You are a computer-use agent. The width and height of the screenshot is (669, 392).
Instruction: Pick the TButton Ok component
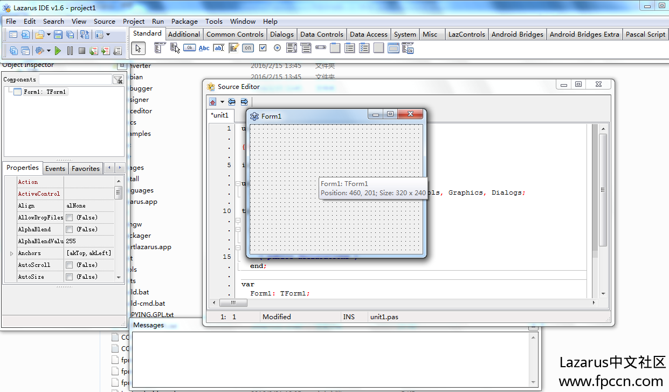(x=189, y=48)
